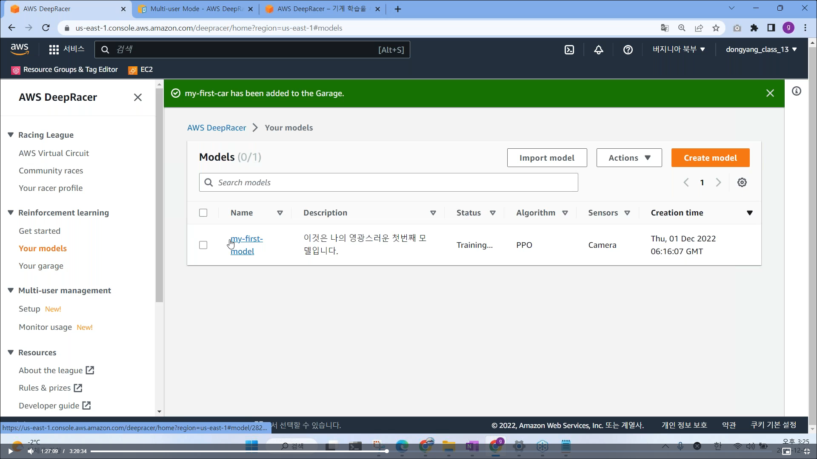Select the my-first-model row checkbox
817x459 pixels.
click(203, 245)
